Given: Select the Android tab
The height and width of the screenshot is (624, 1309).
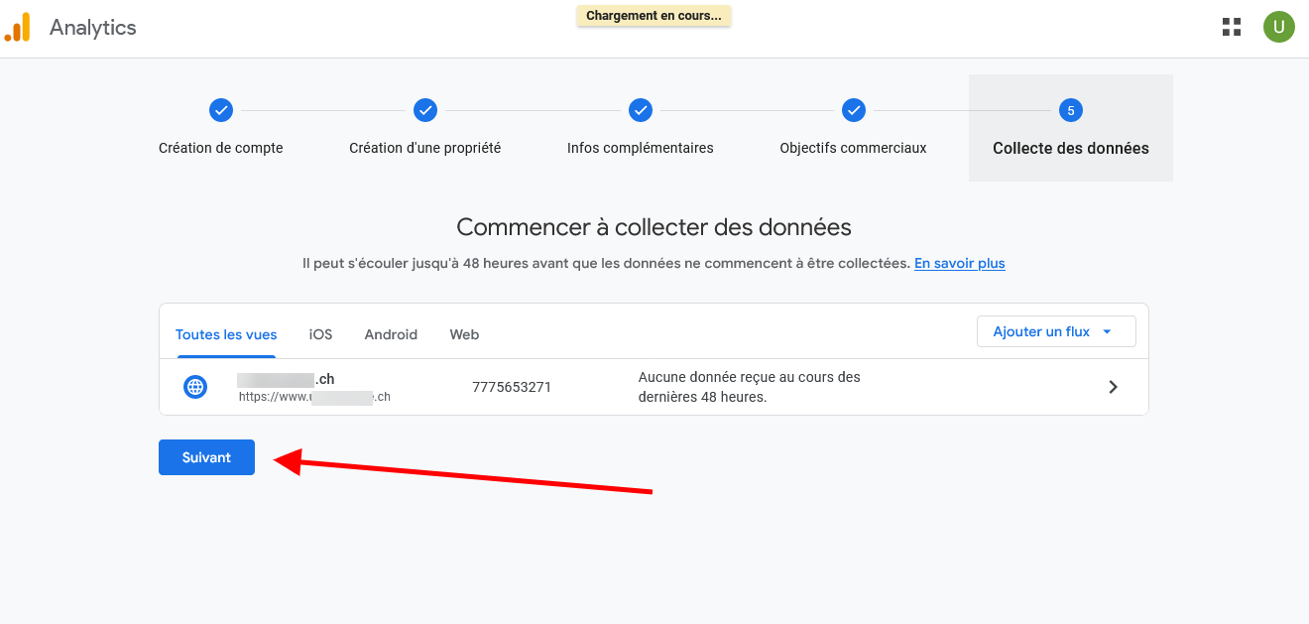Looking at the screenshot, I should pos(391,334).
